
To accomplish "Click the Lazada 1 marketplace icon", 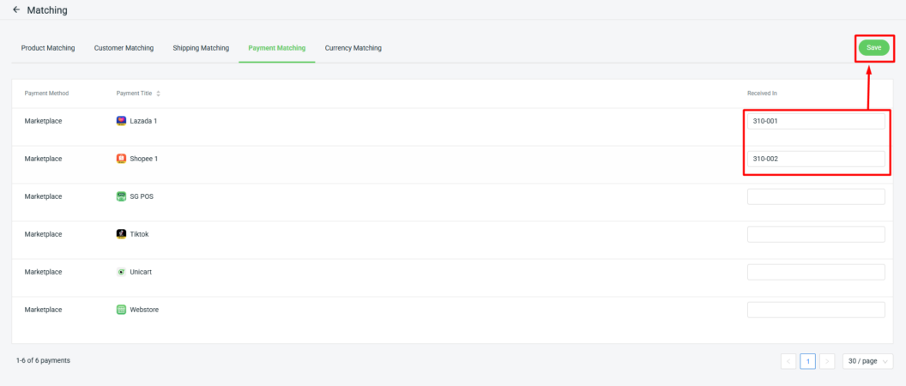I will click(x=121, y=121).
